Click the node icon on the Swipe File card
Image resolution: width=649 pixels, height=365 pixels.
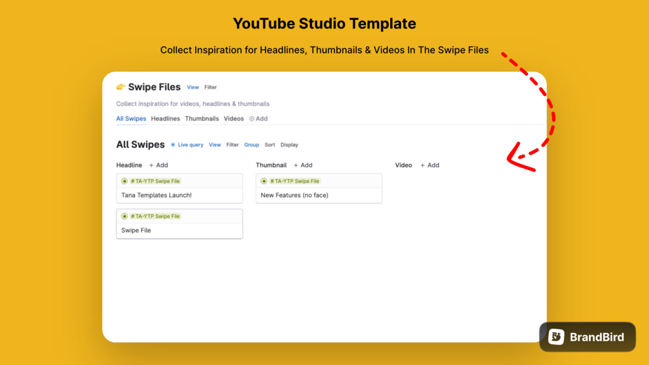click(124, 216)
